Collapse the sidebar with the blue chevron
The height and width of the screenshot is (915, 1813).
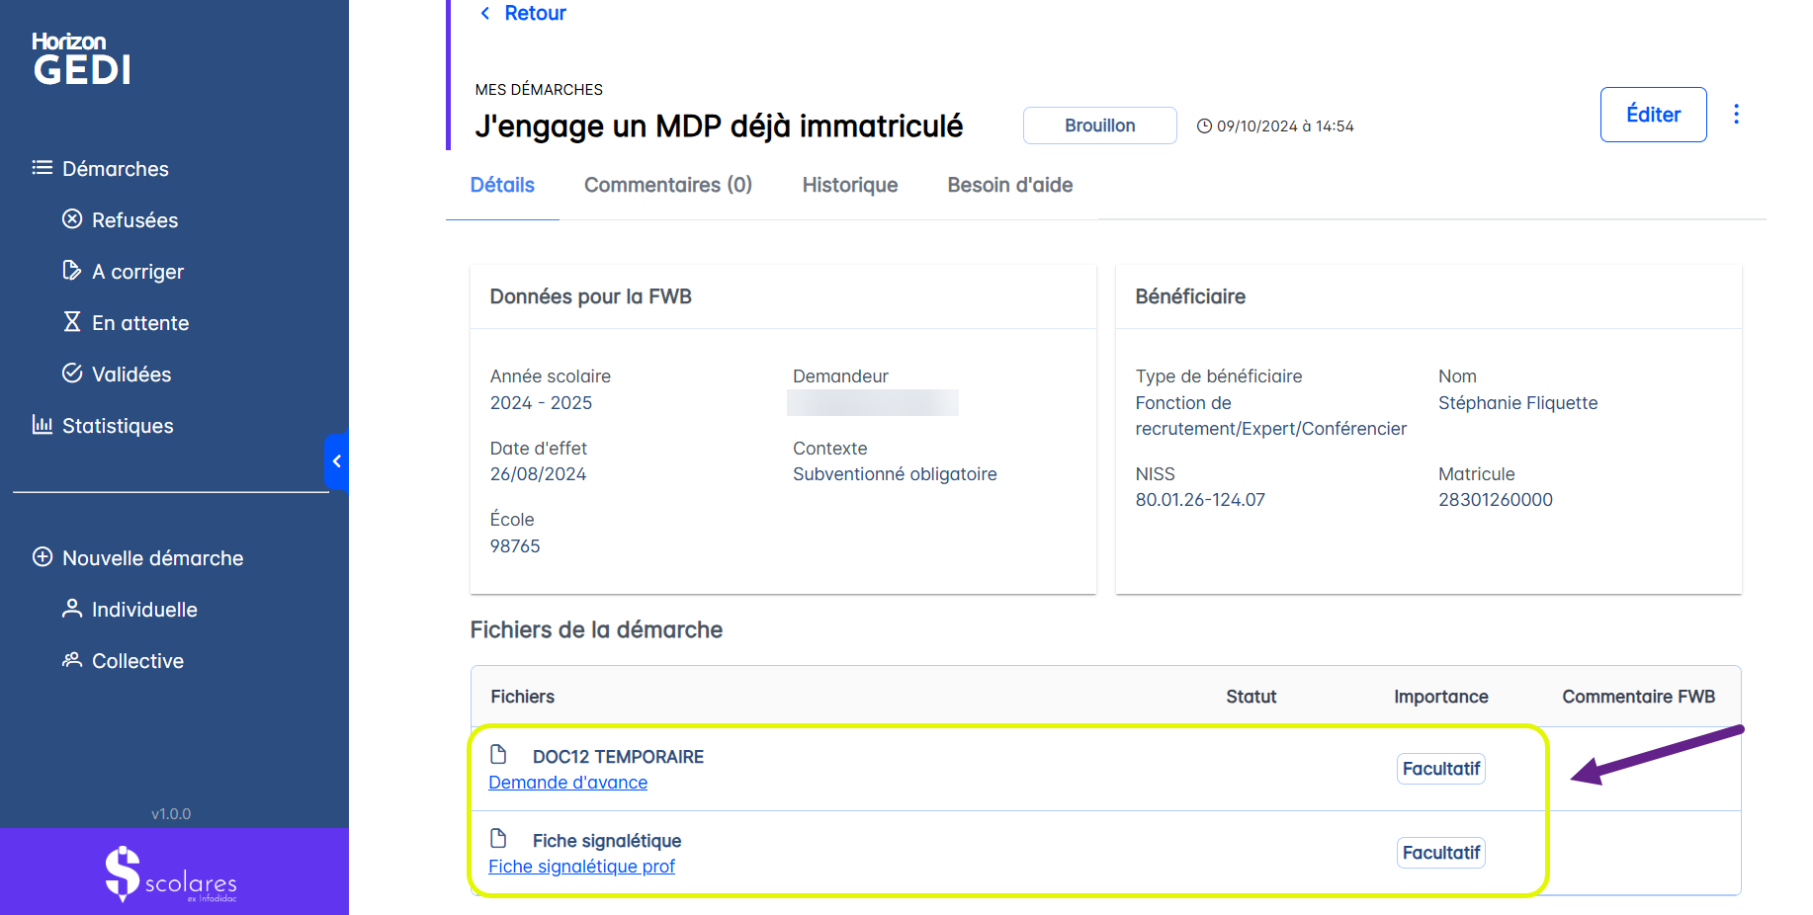(x=337, y=461)
